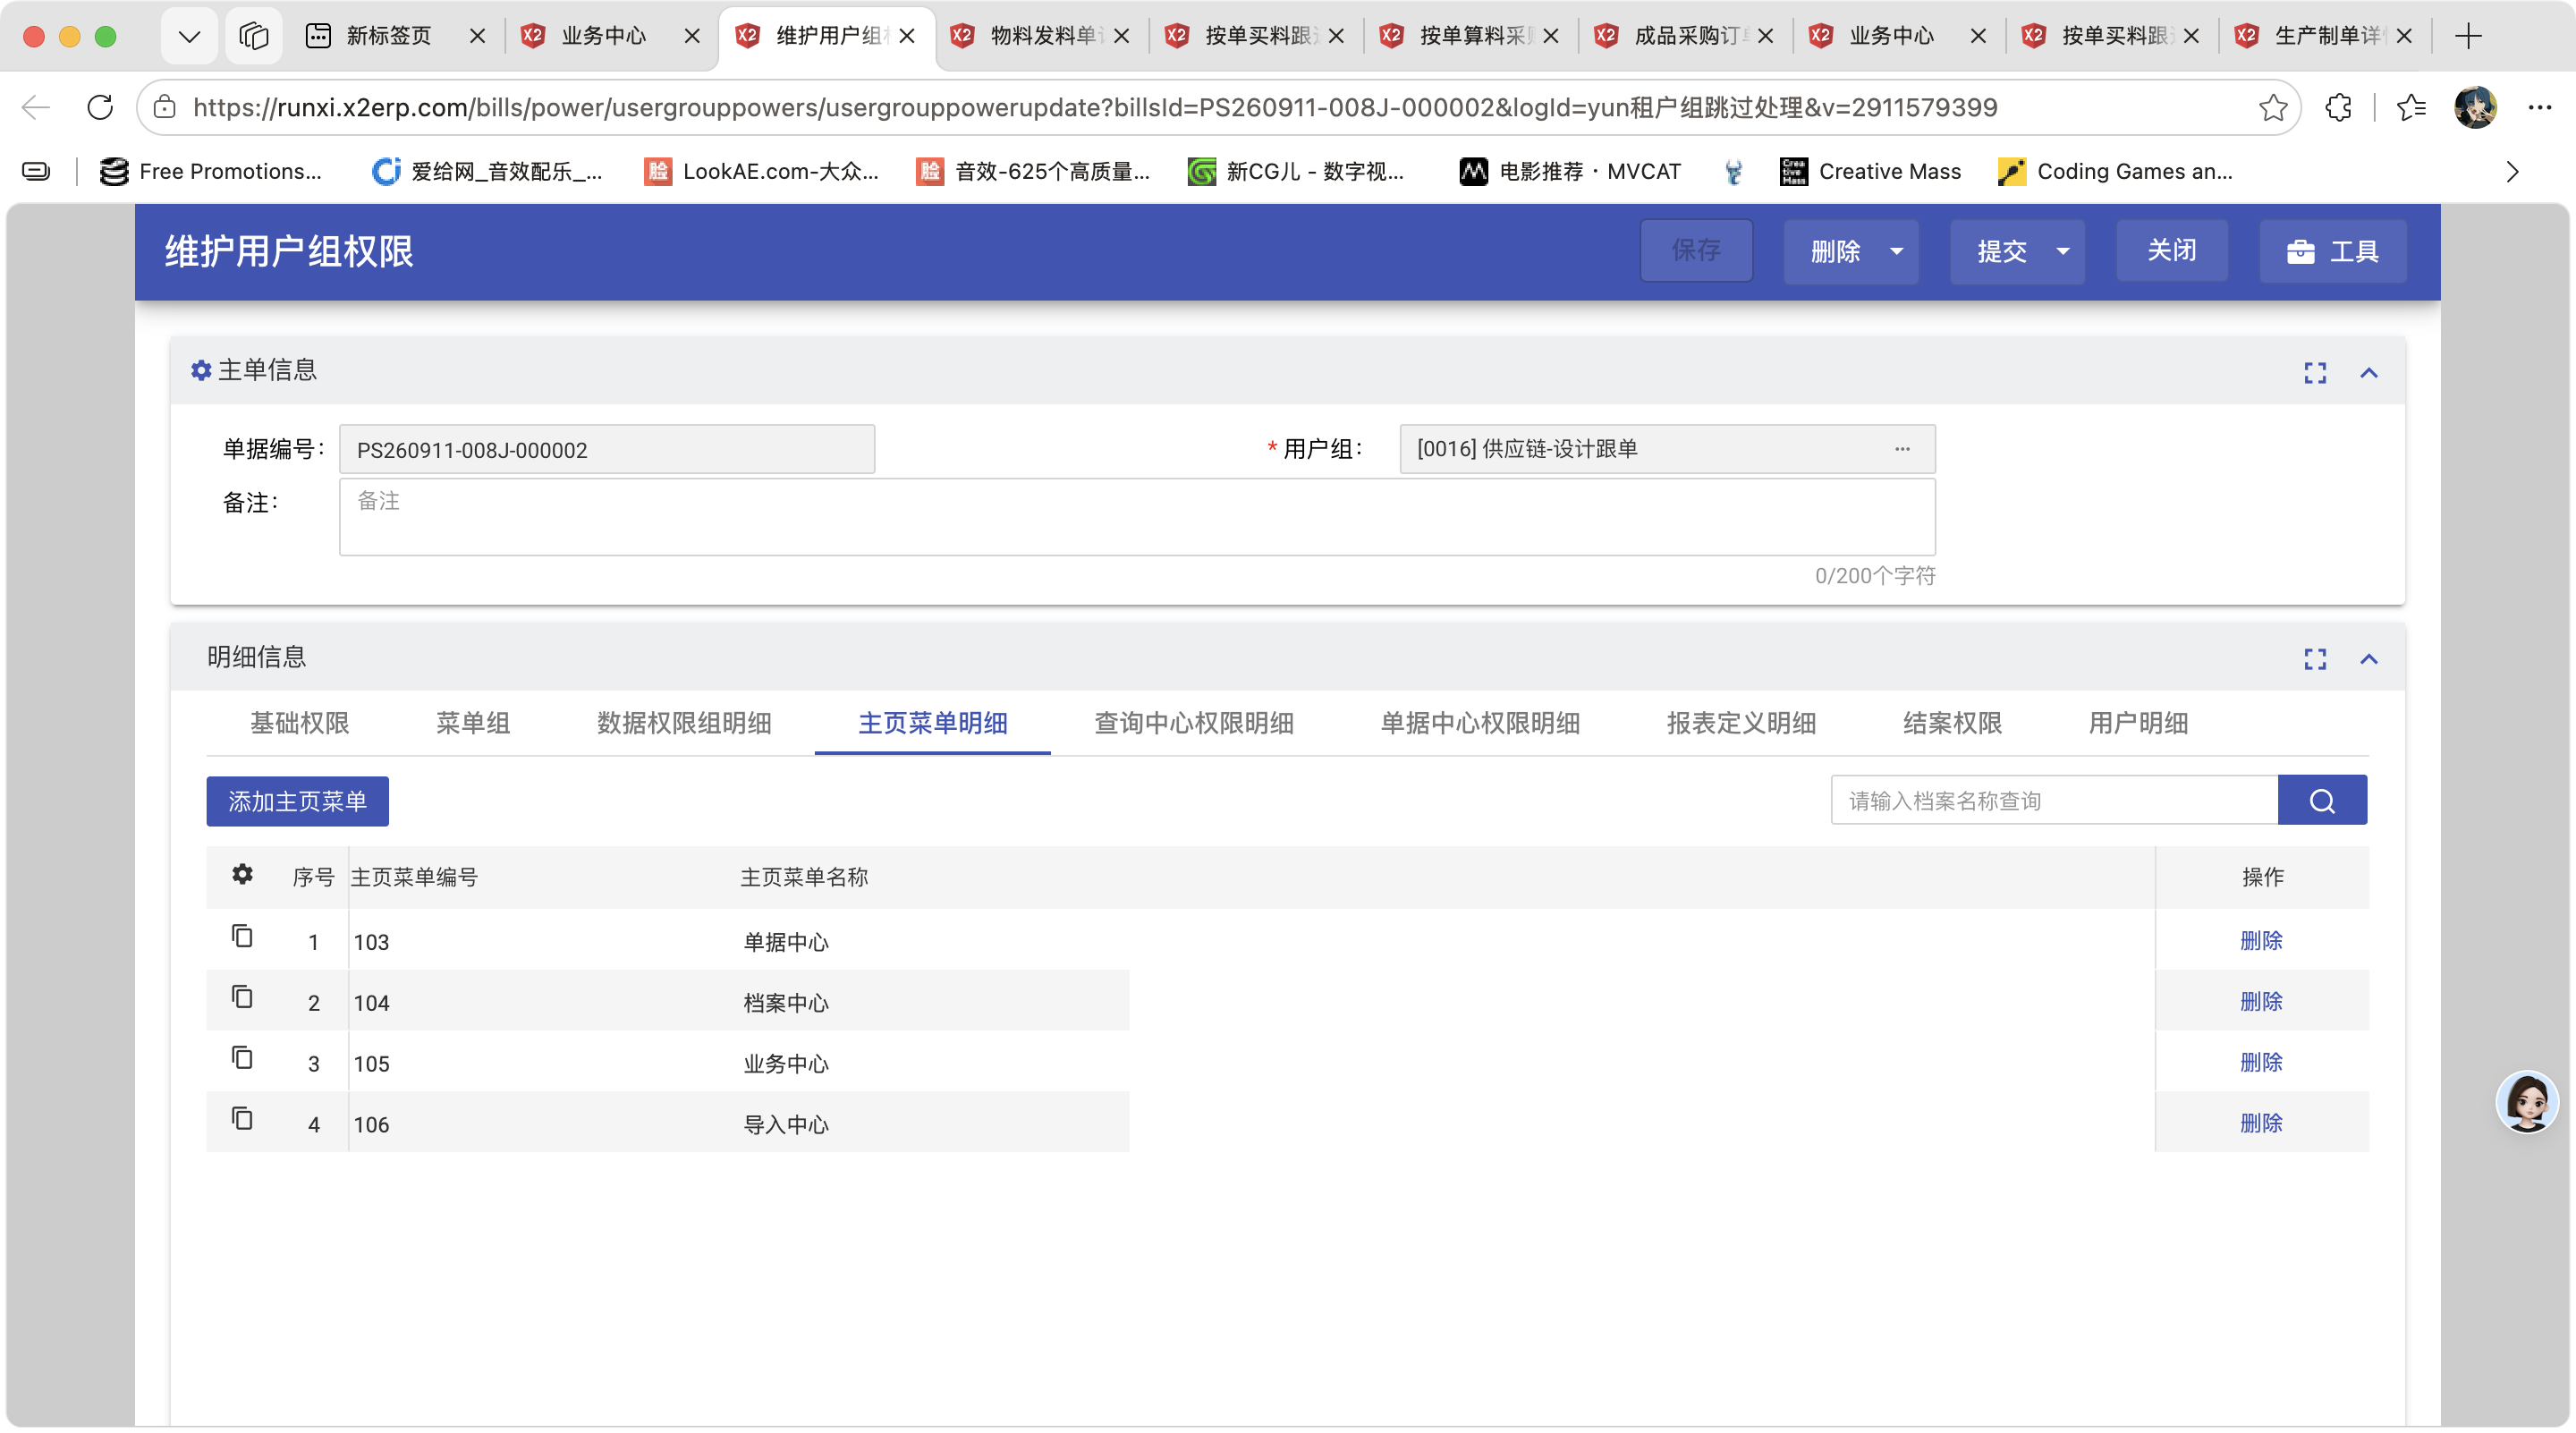Click the 备注 text area
The width and height of the screenshot is (2576, 1433).
click(x=1137, y=517)
